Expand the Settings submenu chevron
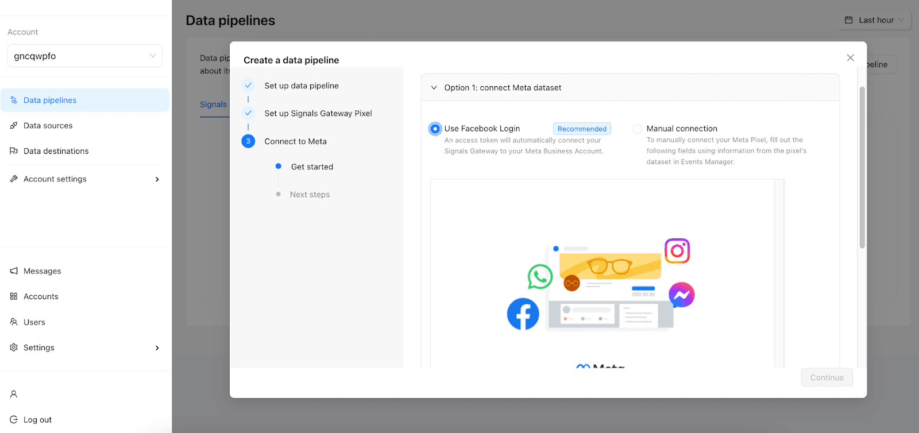 coord(157,348)
